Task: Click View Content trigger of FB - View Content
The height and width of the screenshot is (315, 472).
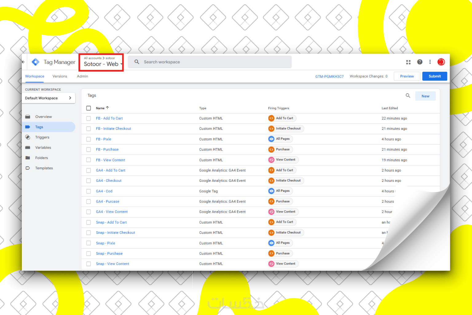Action: [283, 160]
